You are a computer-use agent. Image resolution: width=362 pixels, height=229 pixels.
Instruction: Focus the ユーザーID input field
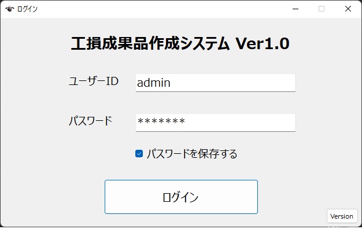click(215, 83)
